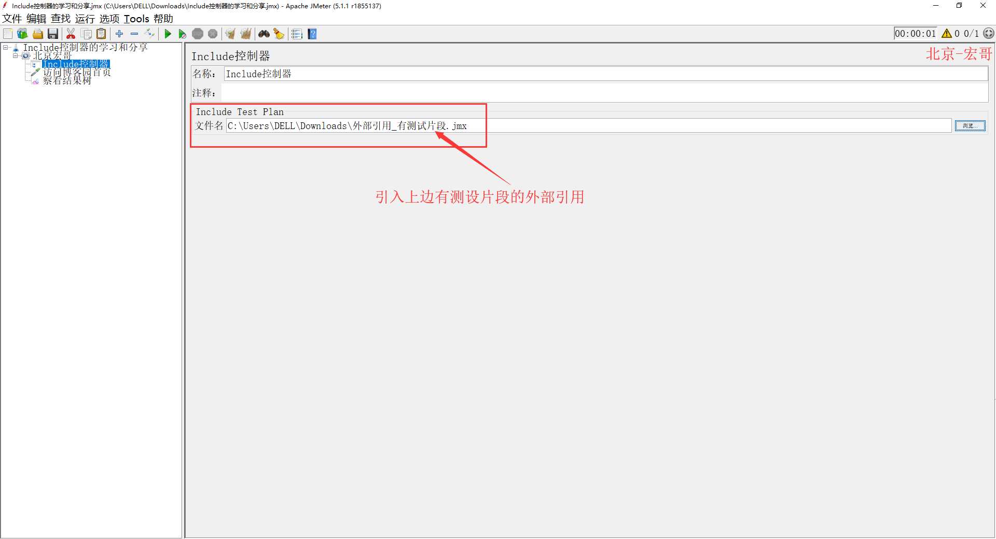Create a new test plan via toolbar
The width and height of the screenshot is (996, 539).
pyautogui.click(x=8, y=34)
